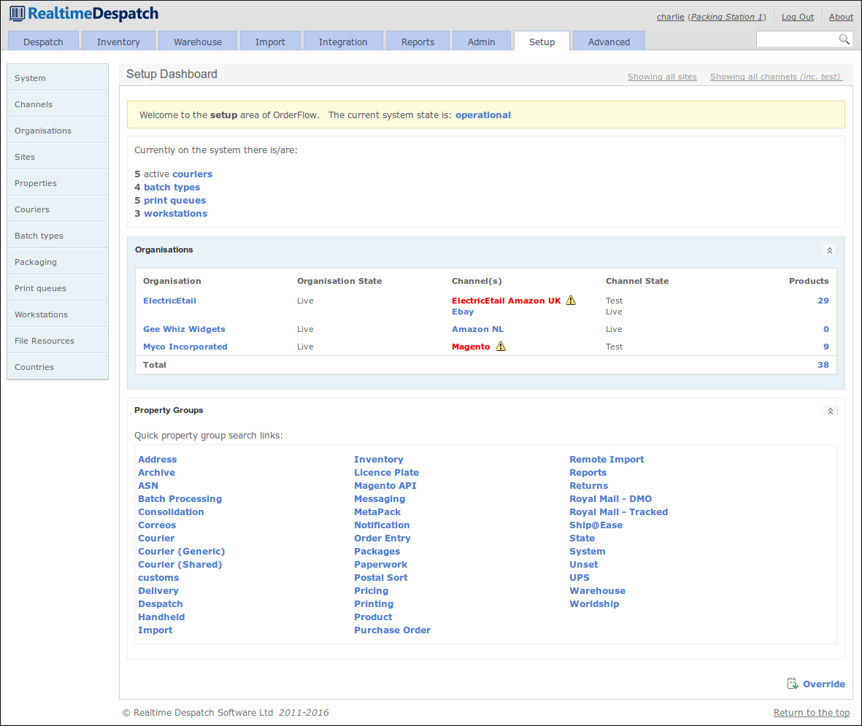Switch to the Warehouse tab
The width and height of the screenshot is (862, 726).
(198, 41)
